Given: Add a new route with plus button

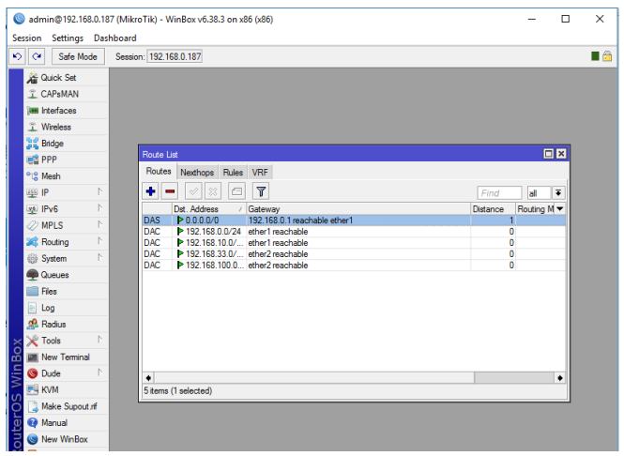Looking at the screenshot, I should [151, 191].
